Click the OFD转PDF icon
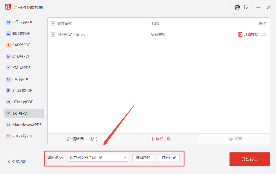Image resolution: width=276 pixels, height=174 pixels. [x=8, y=56]
